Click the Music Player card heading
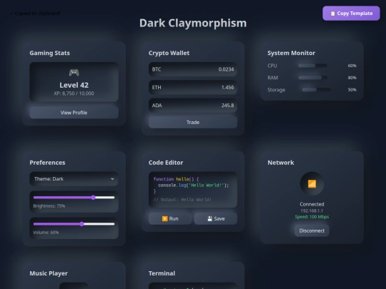Image resolution: width=386 pixels, height=289 pixels. (x=49, y=273)
